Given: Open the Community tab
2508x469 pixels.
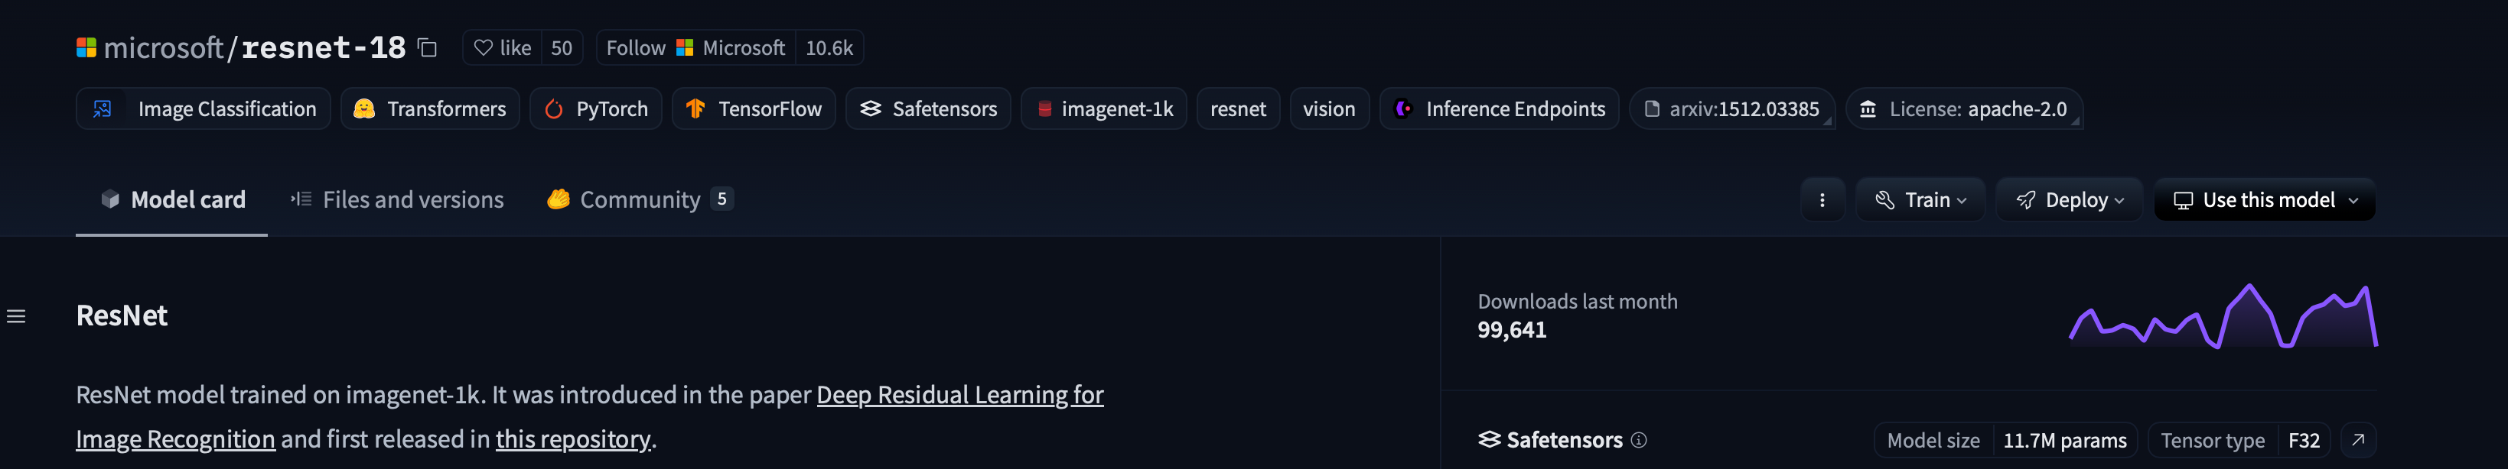Looking at the screenshot, I should [639, 200].
